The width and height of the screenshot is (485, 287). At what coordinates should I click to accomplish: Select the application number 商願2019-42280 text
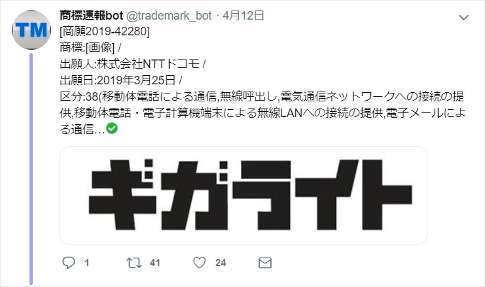(105, 31)
